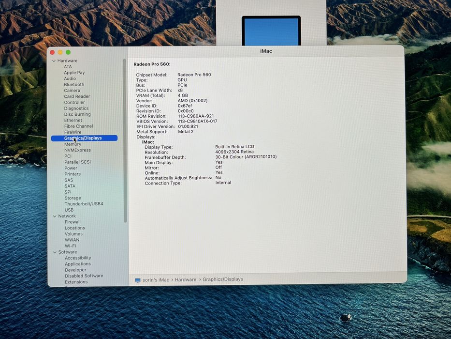Select FireWire in the sidebar
This screenshot has width=451, height=339.
pos(73,132)
